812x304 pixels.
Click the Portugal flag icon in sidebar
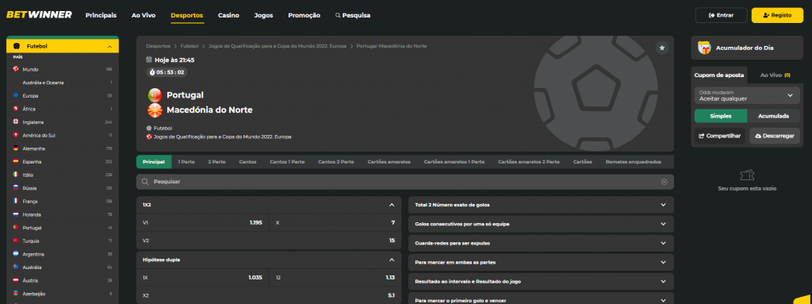(16, 227)
